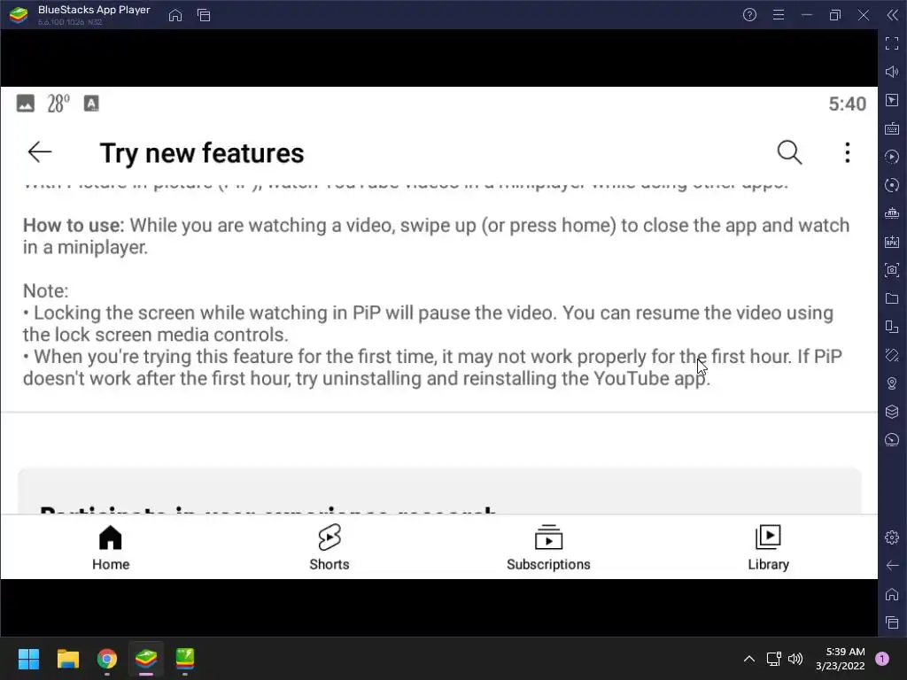Screen dimensions: 907x680
Task: Open the media manager folder icon
Action: pyautogui.click(x=892, y=298)
